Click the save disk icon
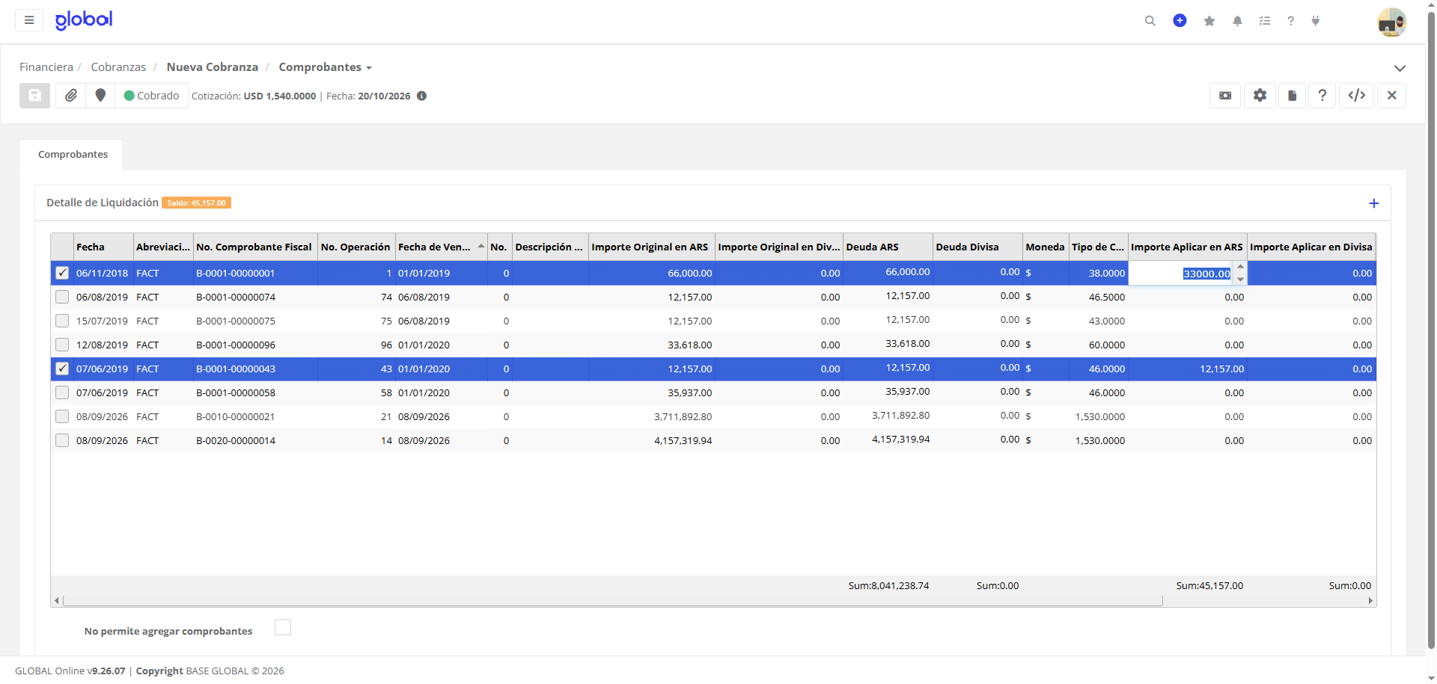Screen dimensions: 1437x684 coord(34,96)
